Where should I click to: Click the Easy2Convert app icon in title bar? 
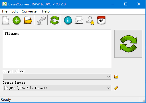[x=5, y=4]
